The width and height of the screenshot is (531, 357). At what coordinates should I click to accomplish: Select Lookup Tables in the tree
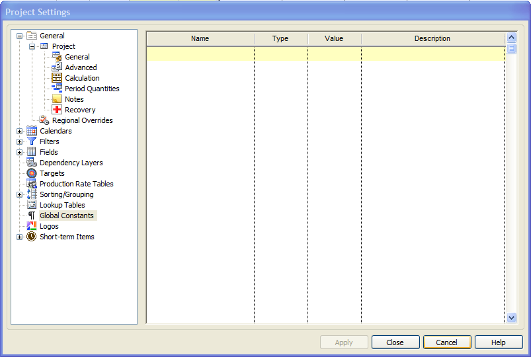tap(62, 205)
